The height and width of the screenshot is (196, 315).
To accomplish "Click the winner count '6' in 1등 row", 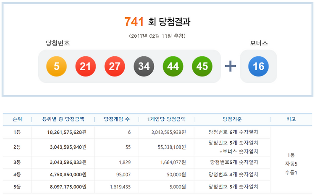I will 129,132.
